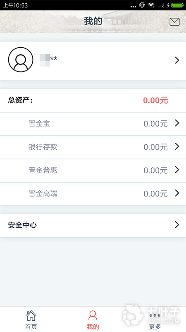186x332 pixels.
Task: Tap the masked username text
Action: 48,60
